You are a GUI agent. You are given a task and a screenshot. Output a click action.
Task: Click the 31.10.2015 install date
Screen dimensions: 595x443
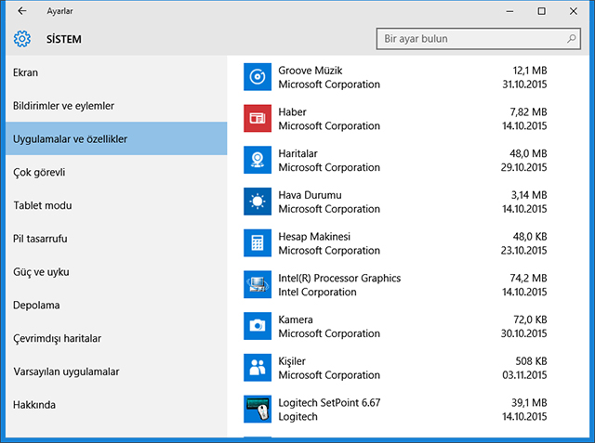(x=524, y=85)
